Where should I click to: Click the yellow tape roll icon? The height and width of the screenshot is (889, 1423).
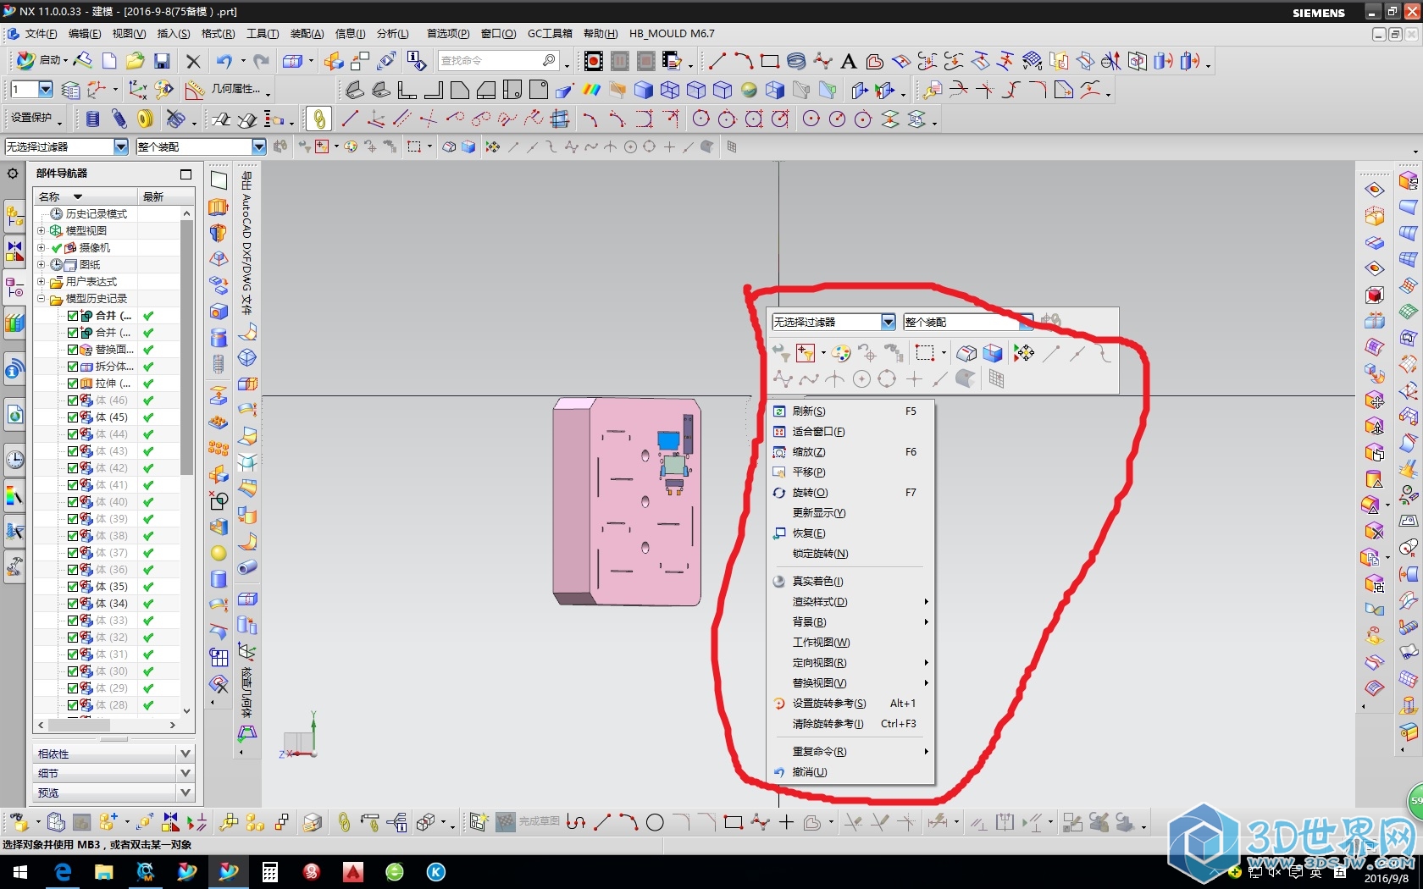click(146, 119)
